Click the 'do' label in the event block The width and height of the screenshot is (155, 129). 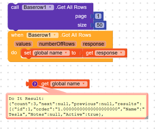[x=14, y=53]
